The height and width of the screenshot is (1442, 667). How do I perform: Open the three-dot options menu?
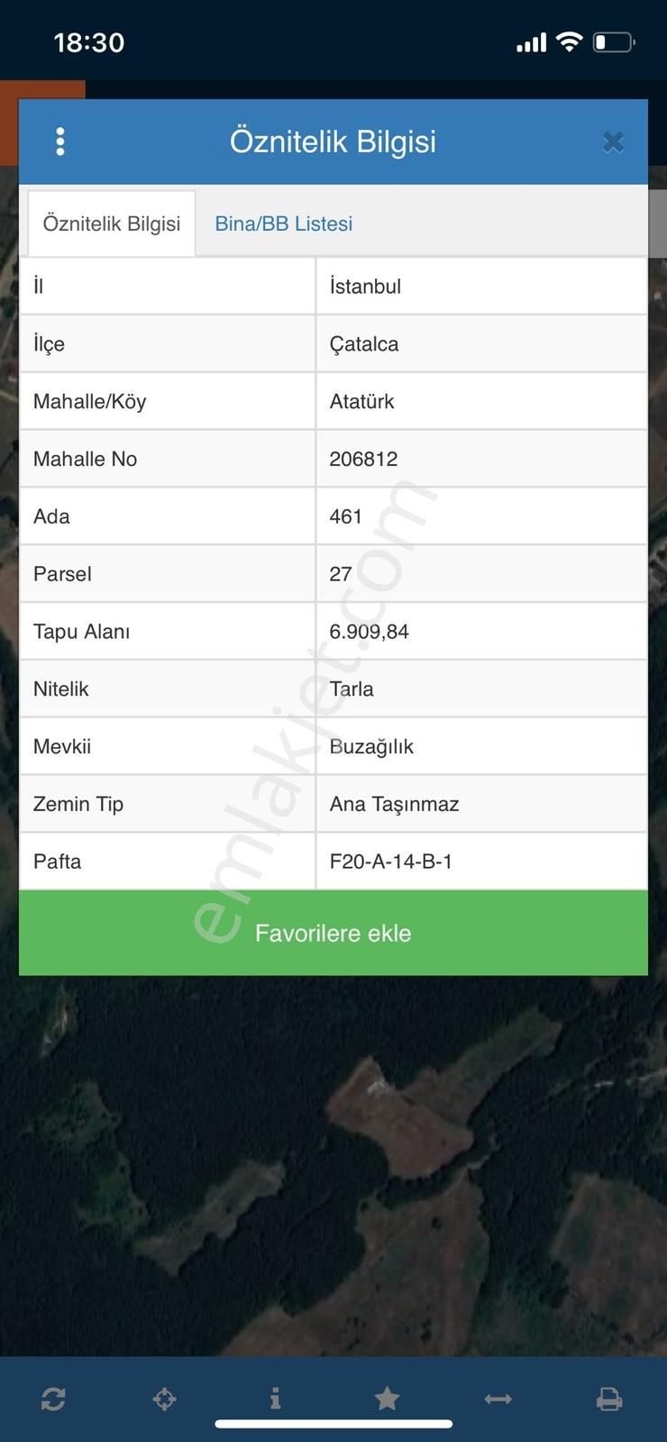coord(60,141)
